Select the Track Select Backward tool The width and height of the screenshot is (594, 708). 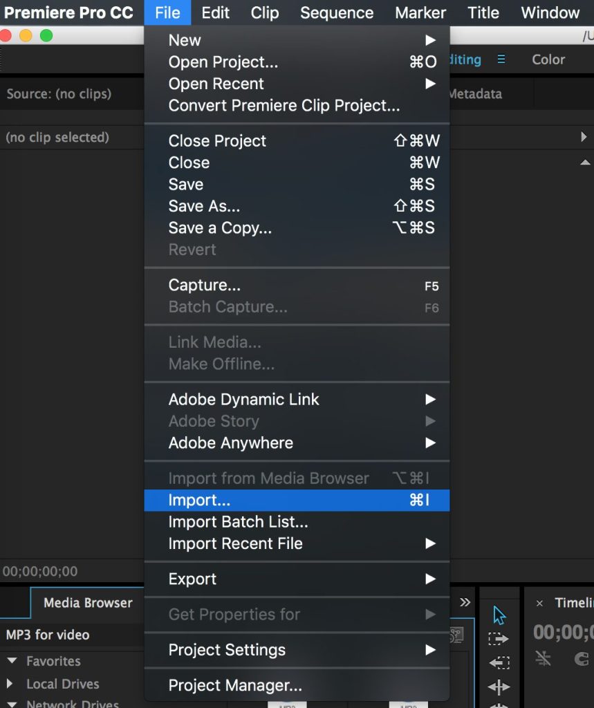pos(499,662)
